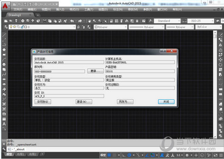The image size is (224, 159).
Task: Activate the Pan hand tool
Action: [x=89, y=21]
